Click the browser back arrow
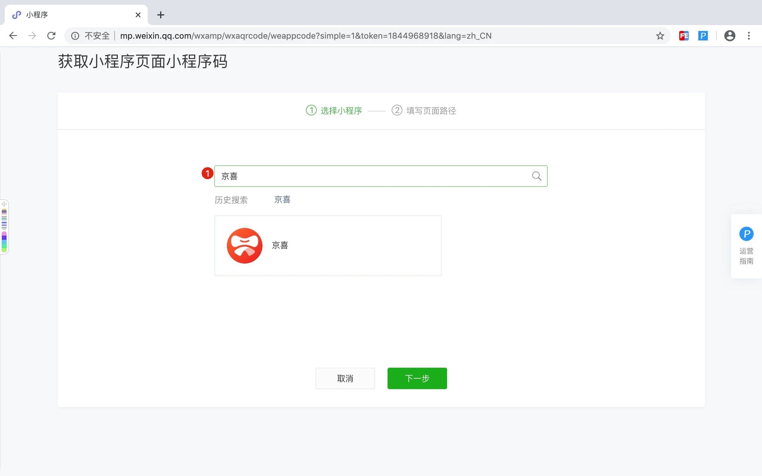The image size is (762, 476). [13, 36]
